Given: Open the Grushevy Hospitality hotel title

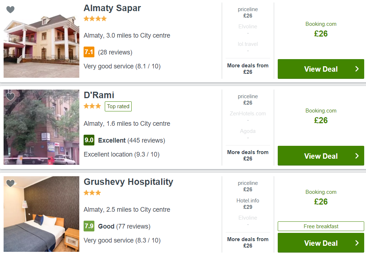Looking at the screenshot, I should click(128, 182).
